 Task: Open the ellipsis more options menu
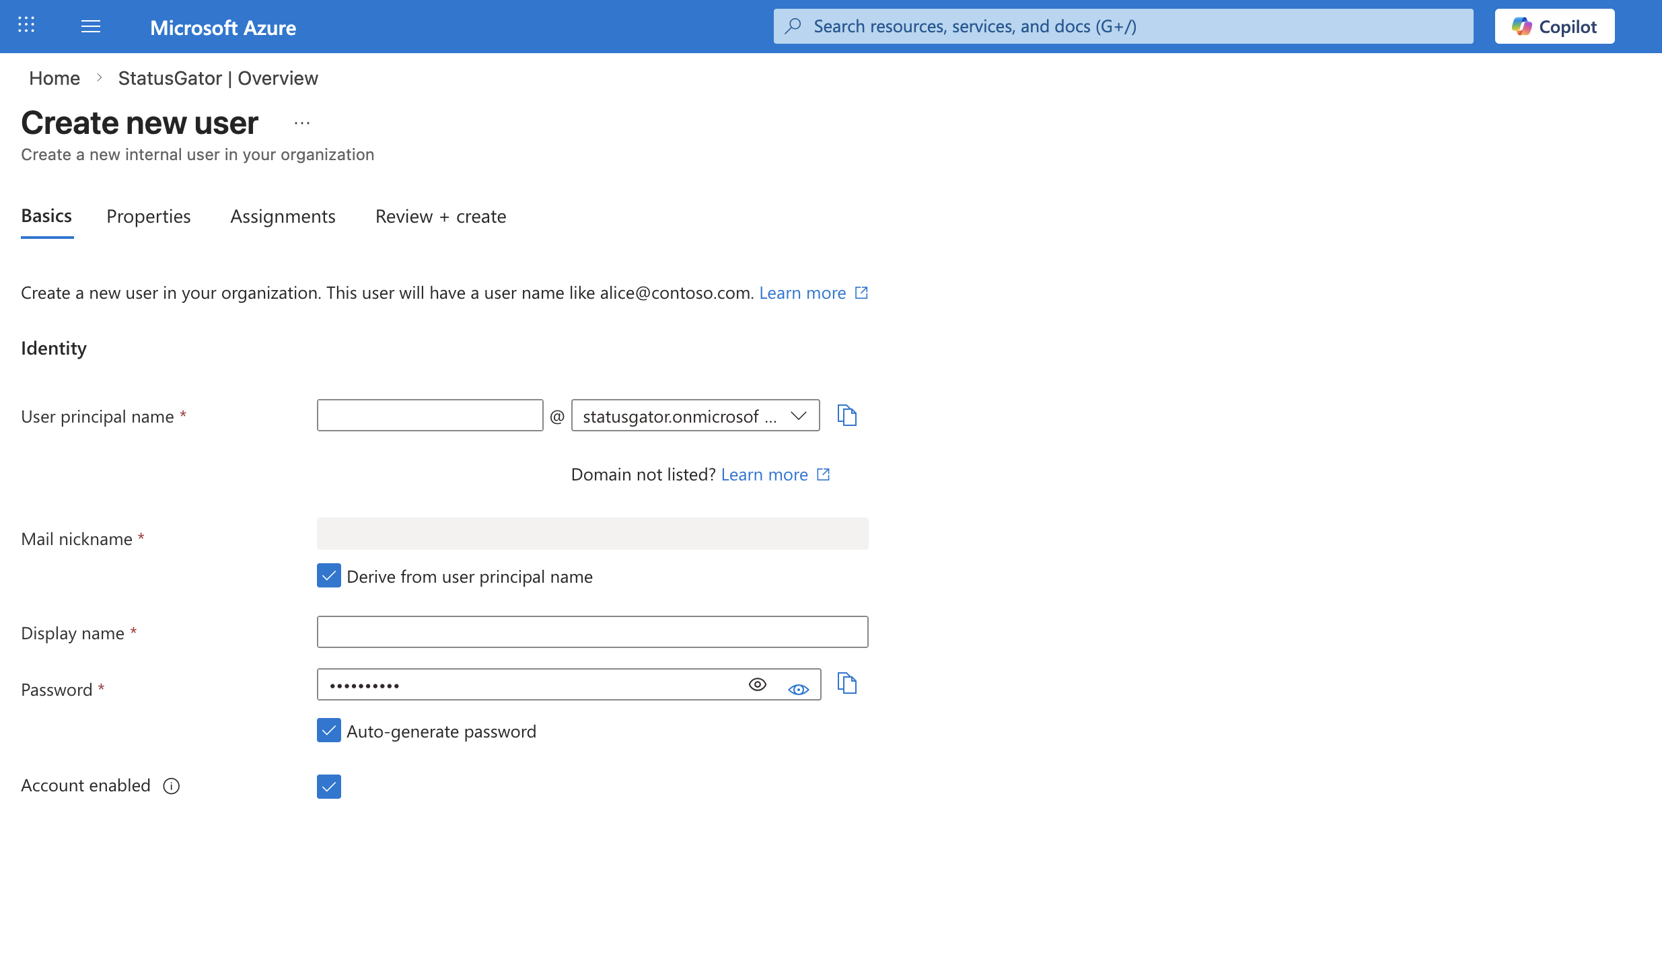[x=302, y=123]
